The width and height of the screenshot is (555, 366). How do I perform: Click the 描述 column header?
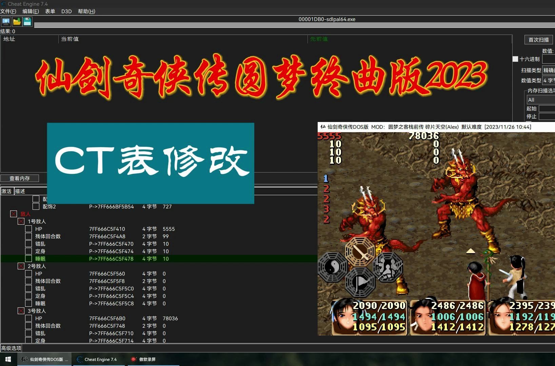20,191
